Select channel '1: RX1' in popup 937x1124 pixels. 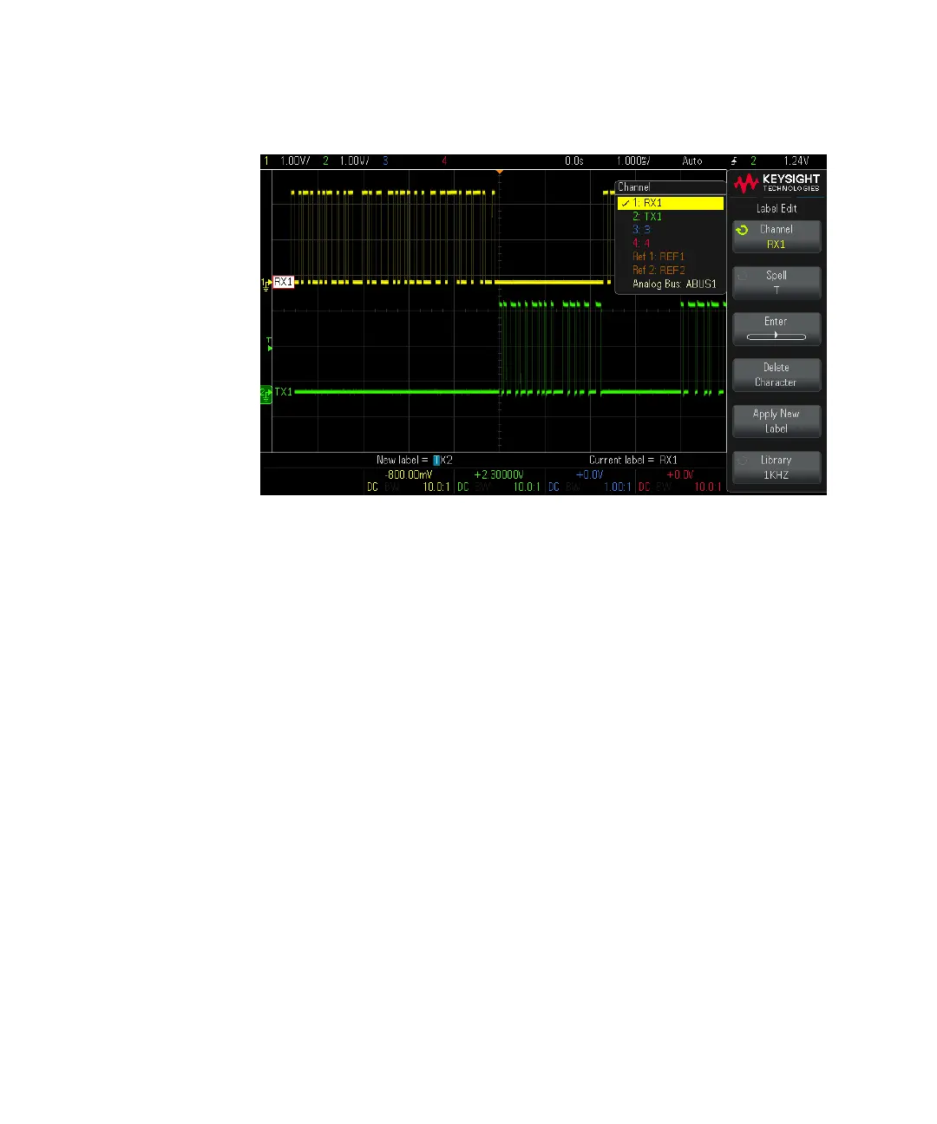pyautogui.click(x=671, y=203)
